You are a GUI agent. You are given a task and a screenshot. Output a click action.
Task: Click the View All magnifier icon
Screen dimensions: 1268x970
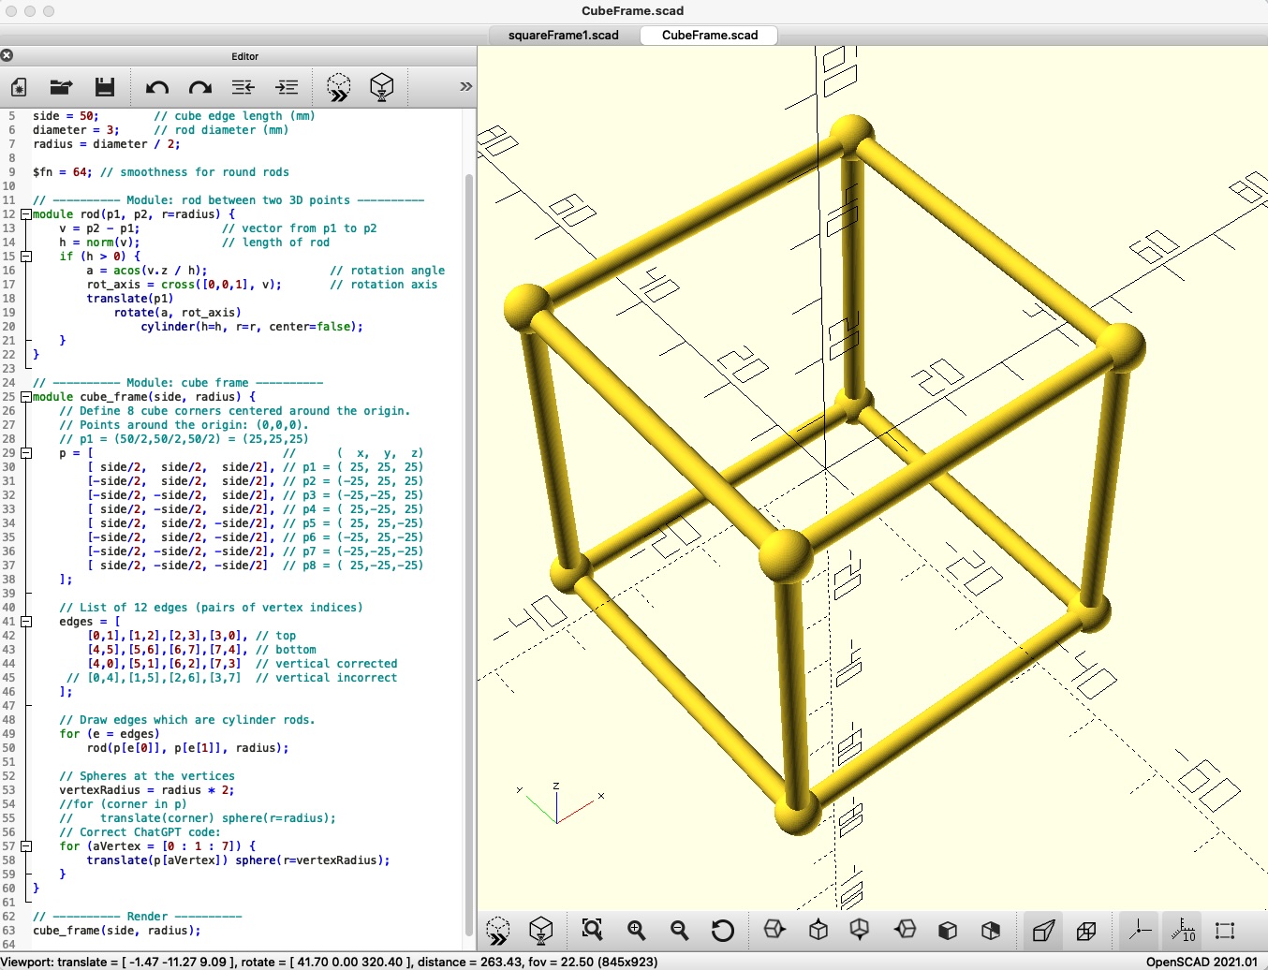pyautogui.click(x=592, y=930)
